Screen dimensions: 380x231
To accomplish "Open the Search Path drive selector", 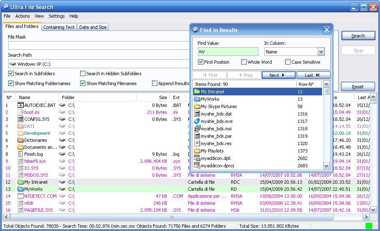I will coord(99,64).
